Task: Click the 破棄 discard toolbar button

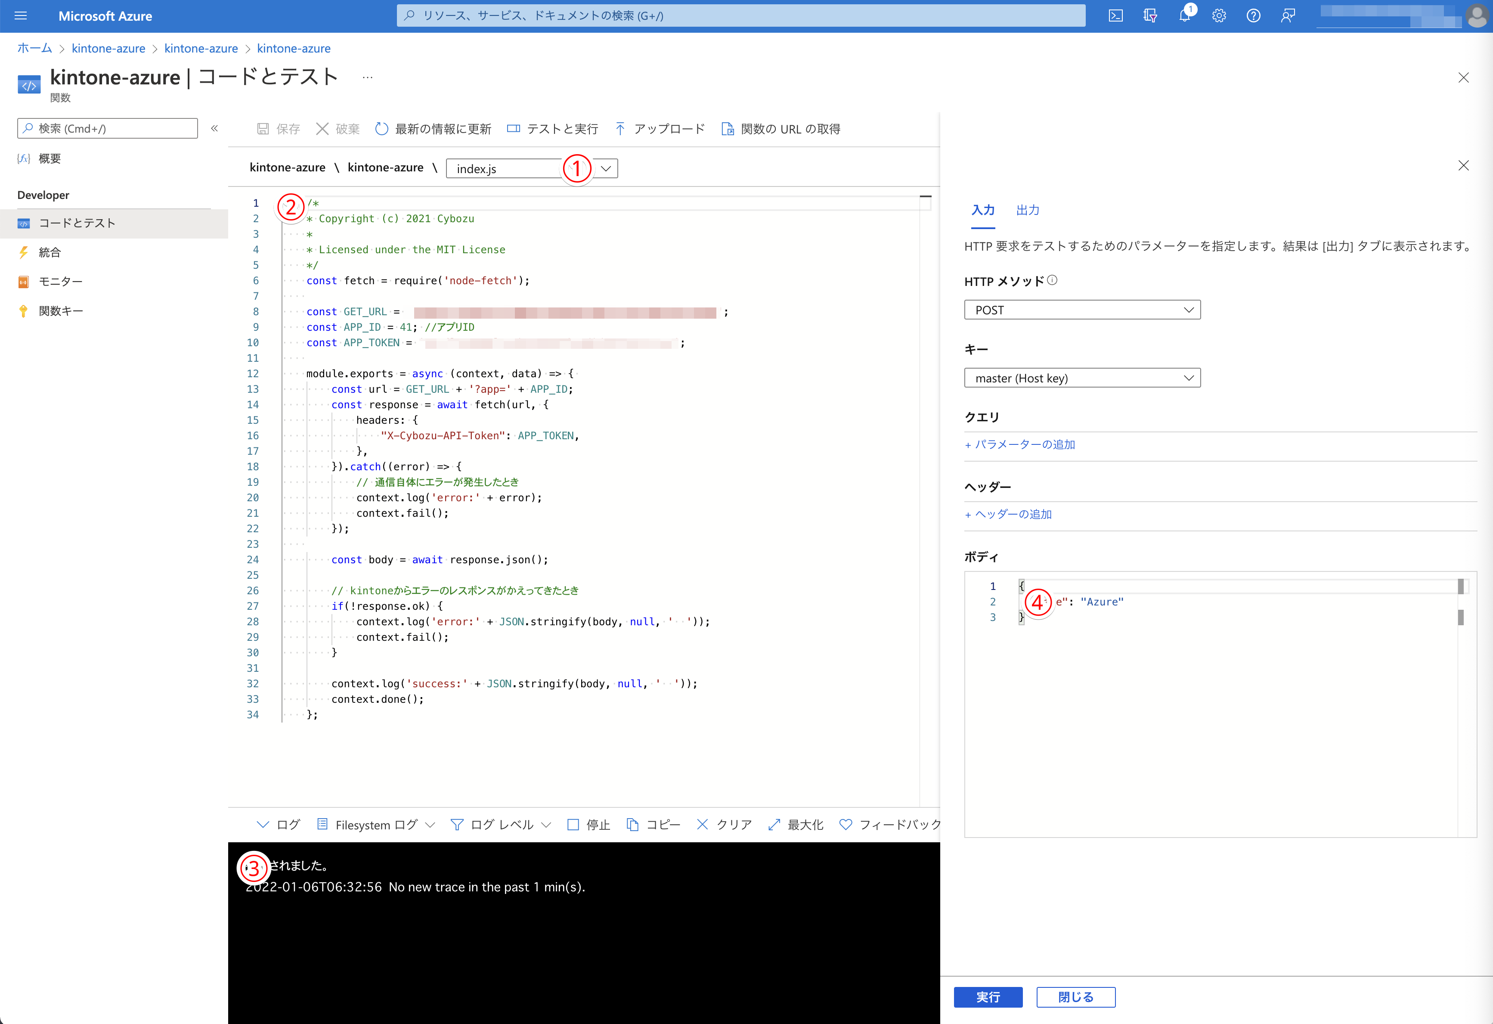Action: [338, 129]
